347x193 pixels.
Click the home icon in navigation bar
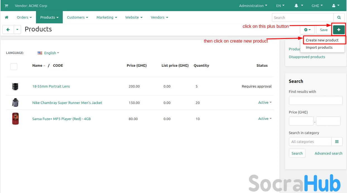click(7, 17)
